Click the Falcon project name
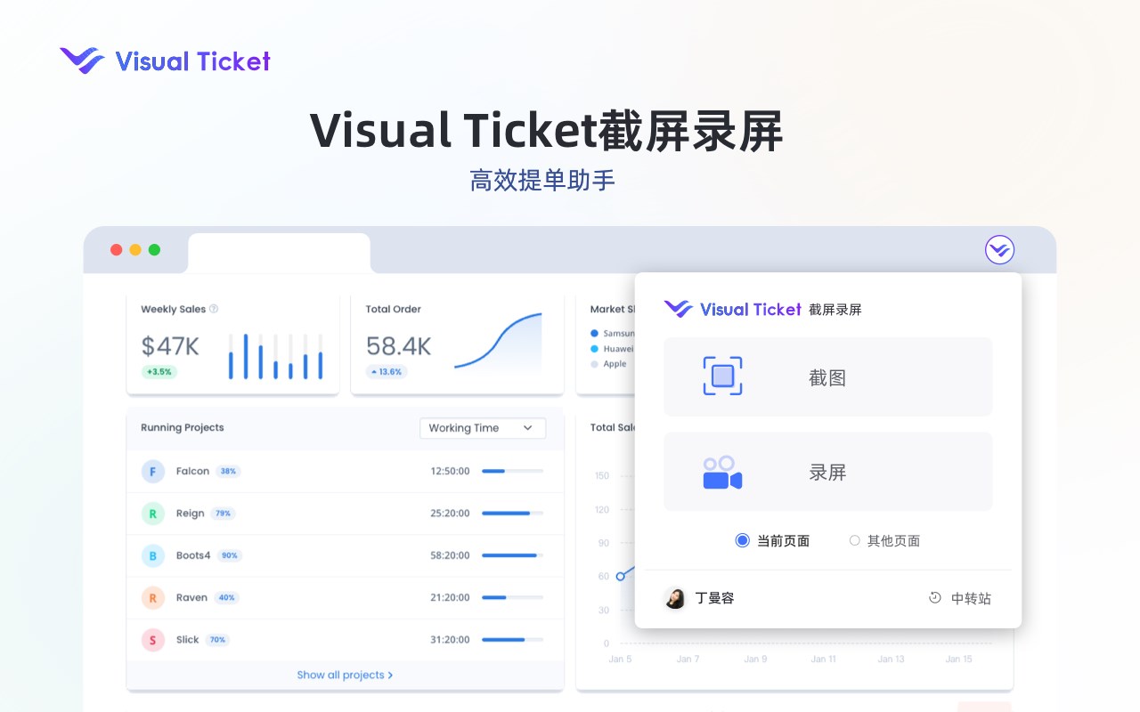 tap(192, 471)
